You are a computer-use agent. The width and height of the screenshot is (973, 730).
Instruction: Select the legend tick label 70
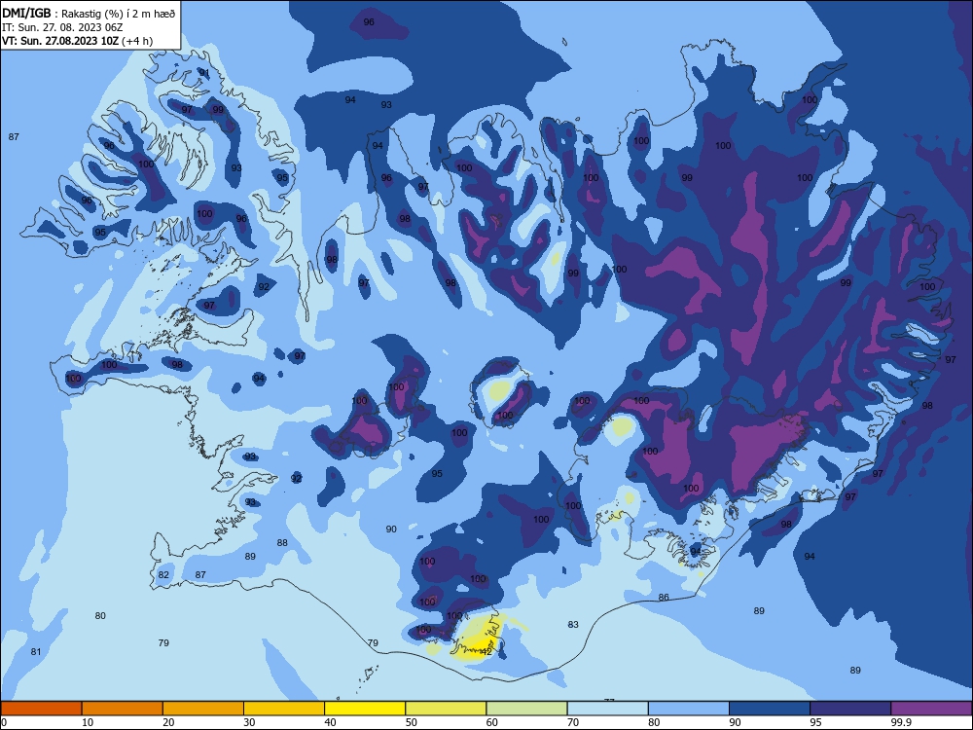[x=573, y=722]
